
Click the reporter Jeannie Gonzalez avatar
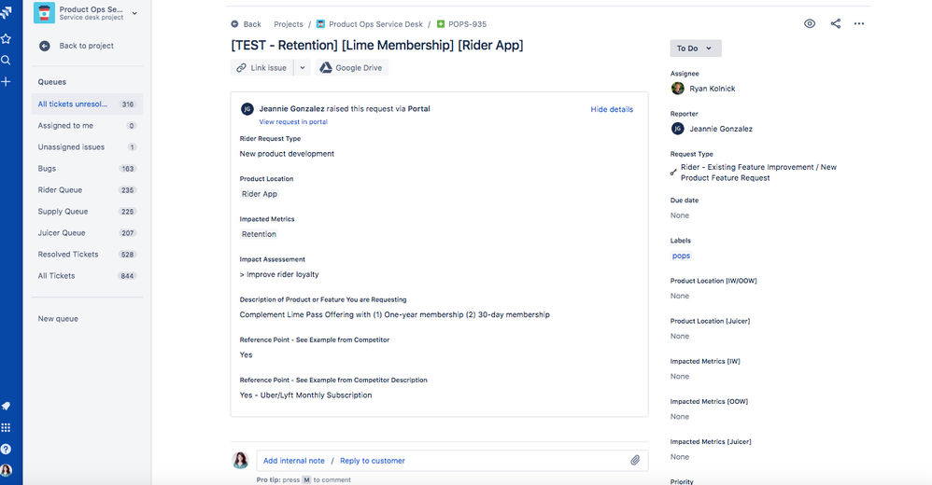[678, 128]
